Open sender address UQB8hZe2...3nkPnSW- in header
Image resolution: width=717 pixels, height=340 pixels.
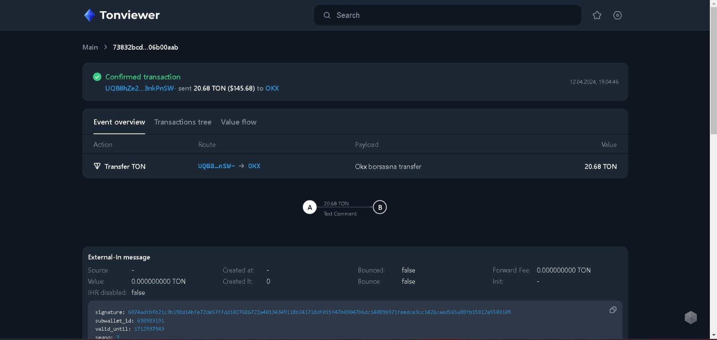(x=140, y=89)
